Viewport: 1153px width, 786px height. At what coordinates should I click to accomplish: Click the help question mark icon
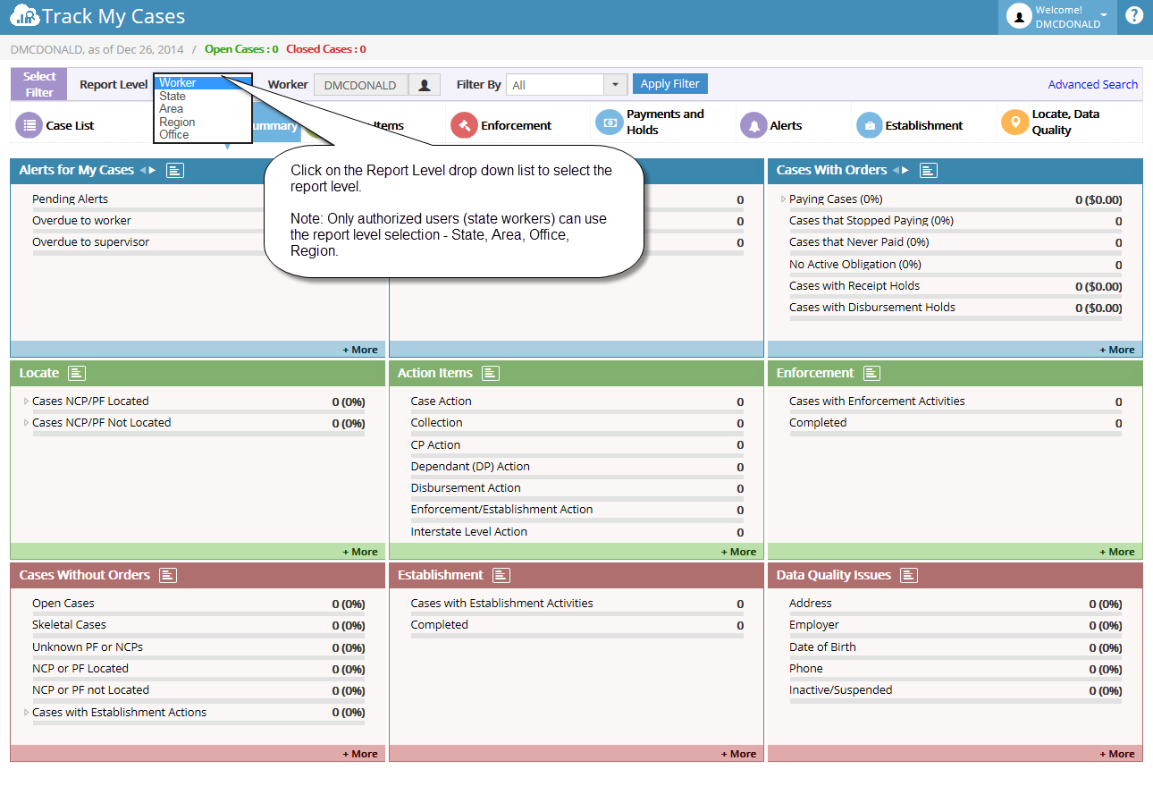point(1133,15)
